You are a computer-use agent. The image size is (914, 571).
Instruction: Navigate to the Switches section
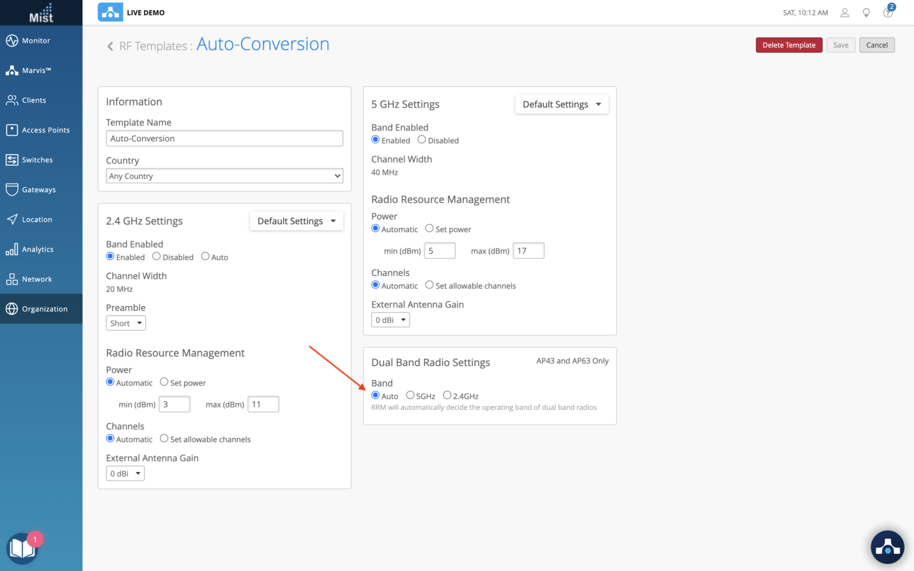point(37,159)
